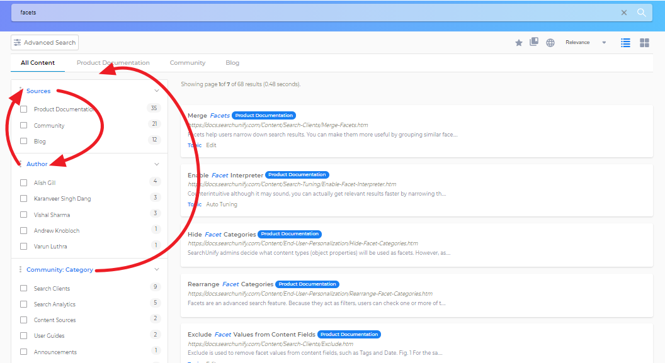This screenshot has width=665, height=363.
Task: Switch to the Community tab
Action: pos(188,63)
